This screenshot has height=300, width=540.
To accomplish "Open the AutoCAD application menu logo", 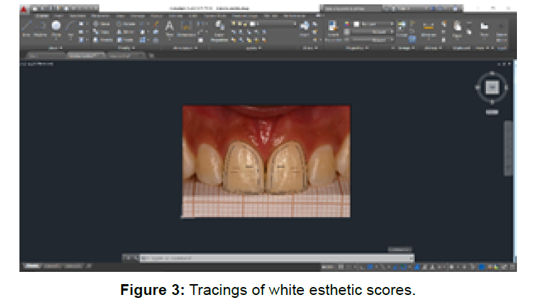I will coord(24,9).
